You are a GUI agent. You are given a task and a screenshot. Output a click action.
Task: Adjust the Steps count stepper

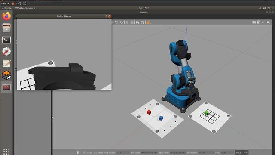tap(95, 152)
